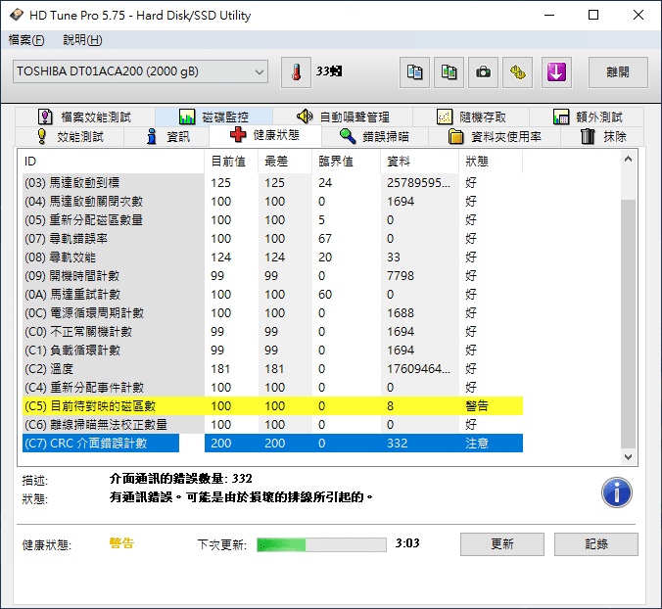
Task: Click the 記錄 log button
Action: [x=596, y=544]
